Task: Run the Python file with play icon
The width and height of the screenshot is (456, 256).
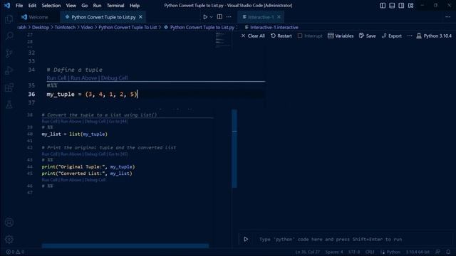Action: [x=205, y=17]
